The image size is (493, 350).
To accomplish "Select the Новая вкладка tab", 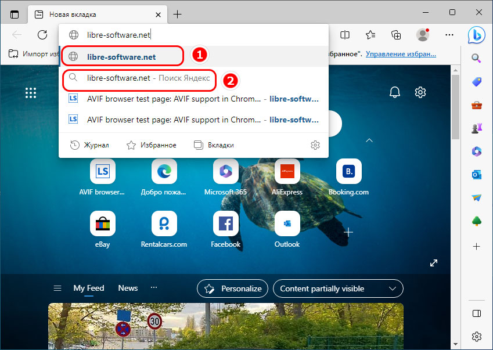I will click(98, 15).
